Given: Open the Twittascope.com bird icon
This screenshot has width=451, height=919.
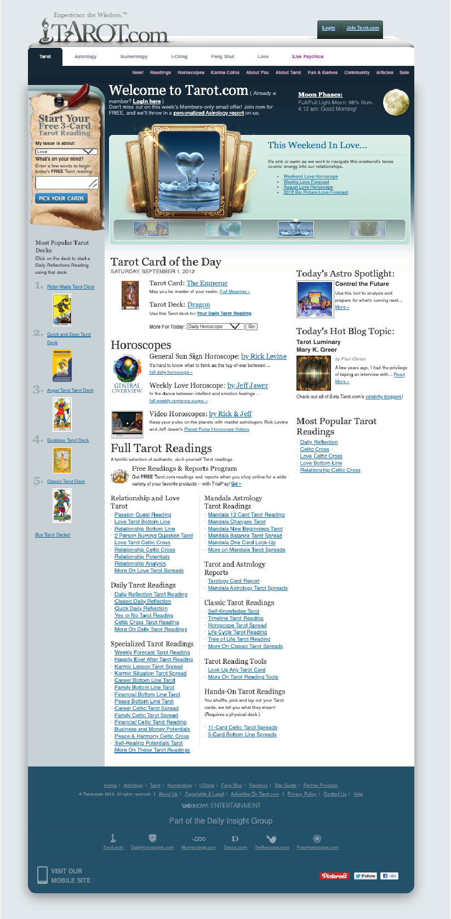Looking at the screenshot, I should coord(271,839).
